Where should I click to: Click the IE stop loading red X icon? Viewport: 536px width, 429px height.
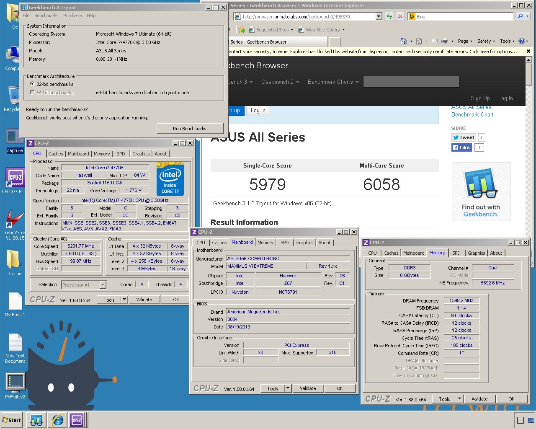point(400,16)
